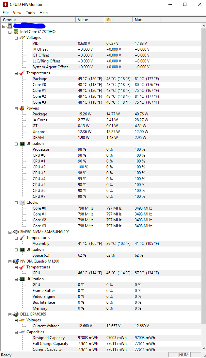Collapse the Intel Core i7 7820HQ node
The width and height of the screenshot is (206, 358).
pos(10,32)
